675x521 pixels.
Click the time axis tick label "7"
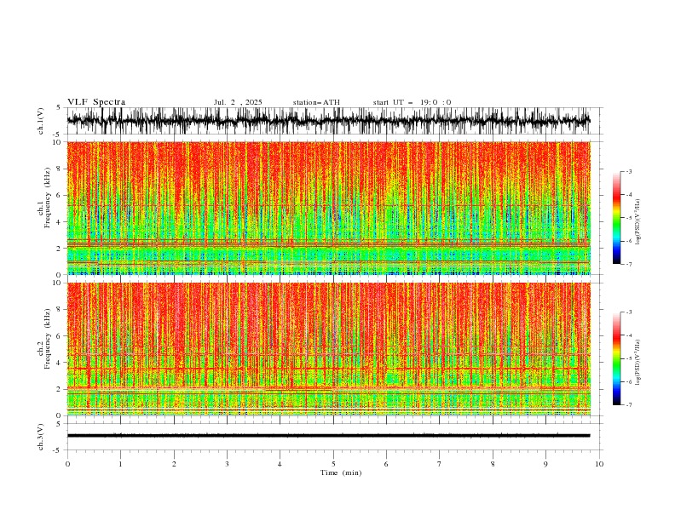[x=440, y=464]
